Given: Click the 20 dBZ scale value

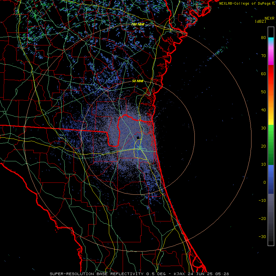Looking at the screenshot, I should point(263,146).
